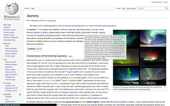This screenshot has width=170, height=106.
Task: Open top-right green aurora over snow photo
Action: tap(153, 38)
